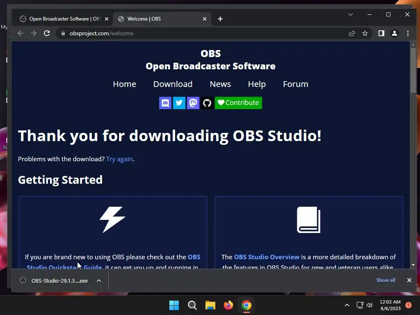Click the scrollbar down arrow

[x=413, y=265]
